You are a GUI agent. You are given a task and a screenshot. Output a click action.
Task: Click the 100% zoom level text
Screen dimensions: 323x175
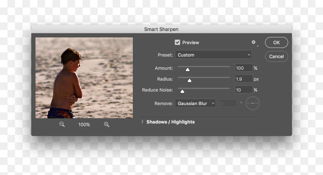(x=84, y=124)
